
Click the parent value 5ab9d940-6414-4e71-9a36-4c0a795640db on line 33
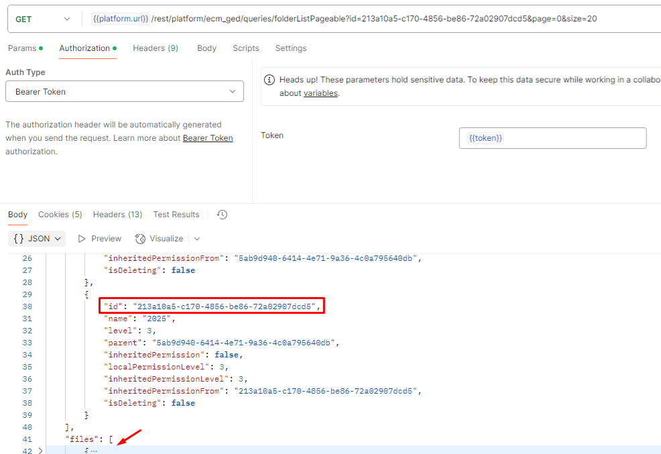(x=243, y=343)
